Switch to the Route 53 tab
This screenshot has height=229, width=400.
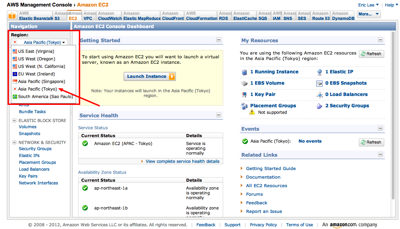(x=321, y=16)
